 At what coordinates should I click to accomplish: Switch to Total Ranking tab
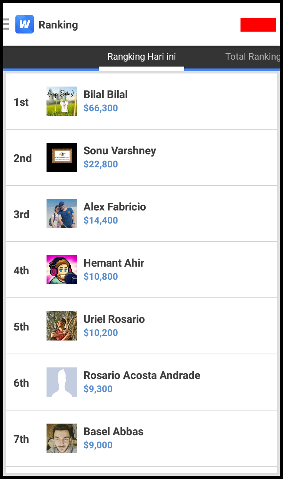coord(253,57)
